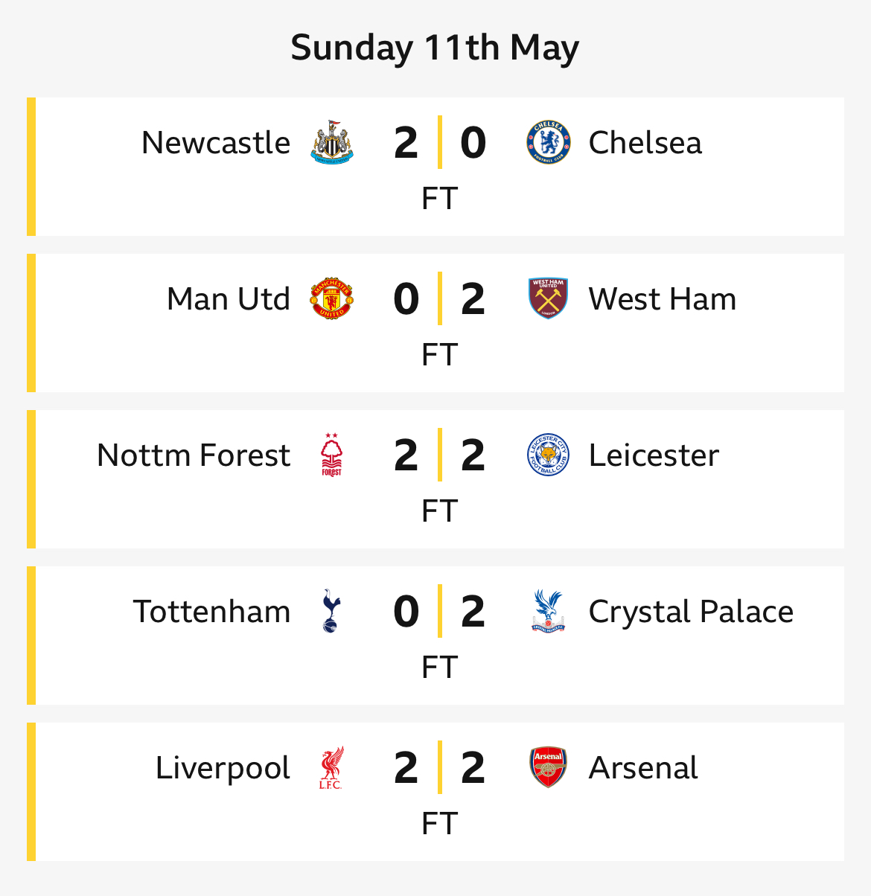The height and width of the screenshot is (896, 871).
Task: Click the Man Utd score of 0
Action: point(406,298)
